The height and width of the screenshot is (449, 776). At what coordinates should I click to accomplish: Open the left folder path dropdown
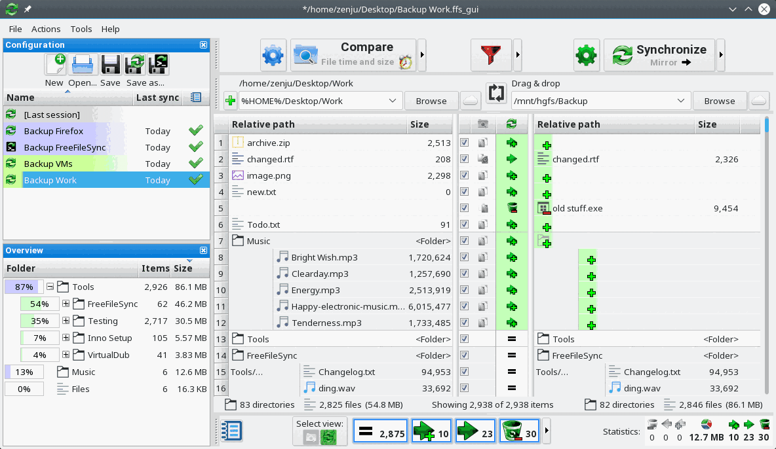394,100
